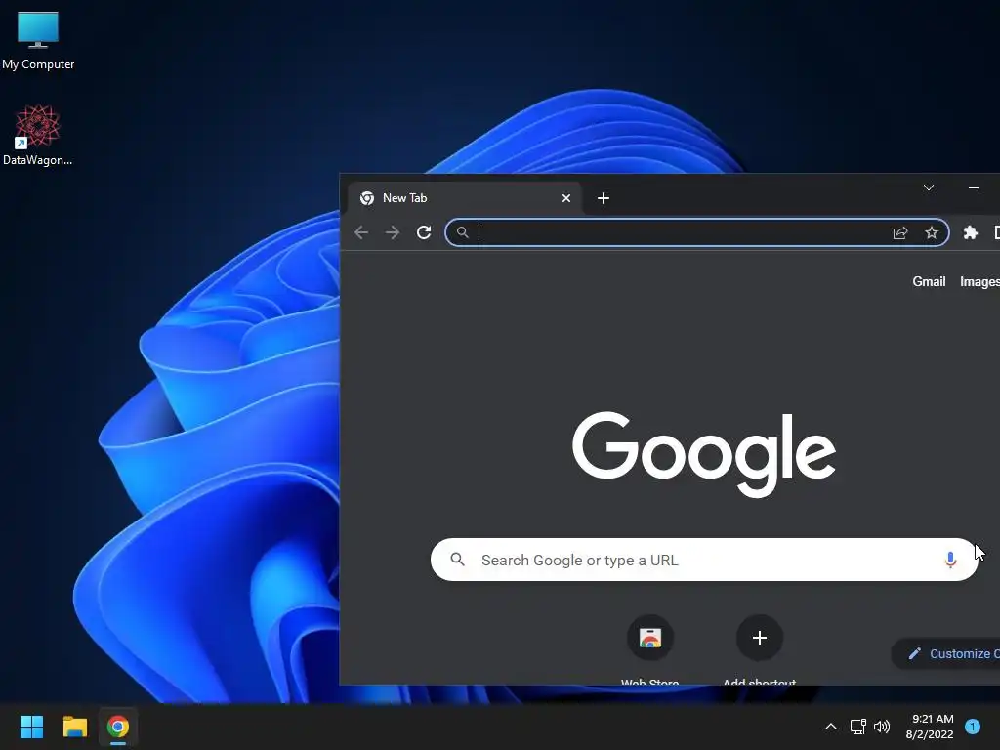The width and height of the screenshot is (1000, 750).
Task: Open the Windows Start menu
Action: tap(31, 727)
